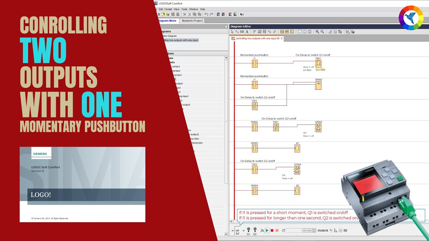Choose the Connect tool in Diagram Editor toolbar

click(x=237, y=32)
